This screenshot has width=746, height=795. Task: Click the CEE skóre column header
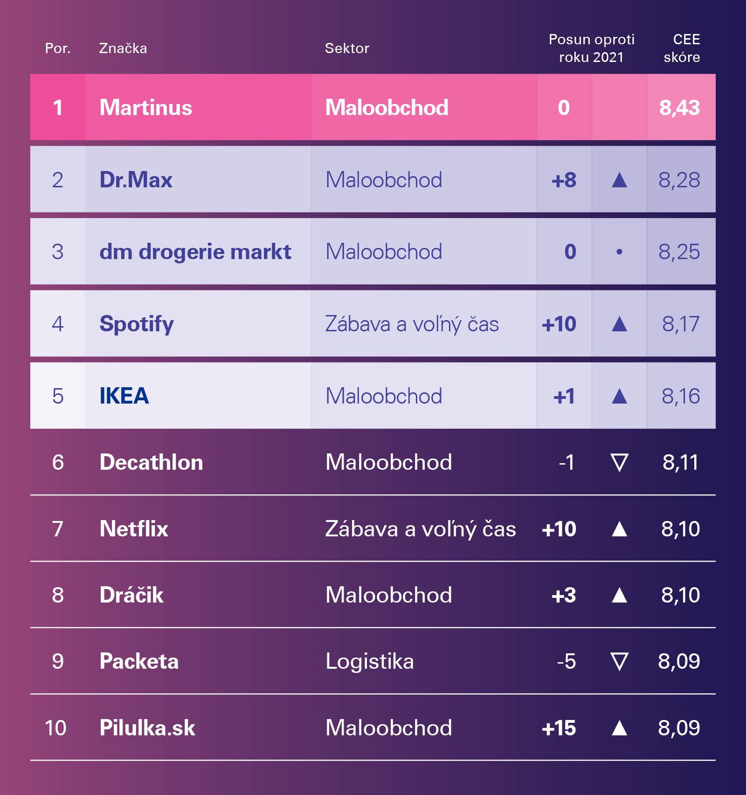[x=682, y=48]
